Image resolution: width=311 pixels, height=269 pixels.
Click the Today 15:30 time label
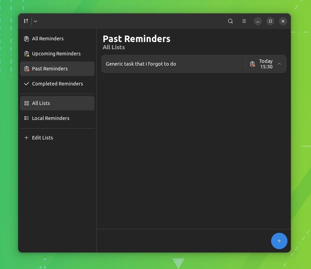point(266,64)
